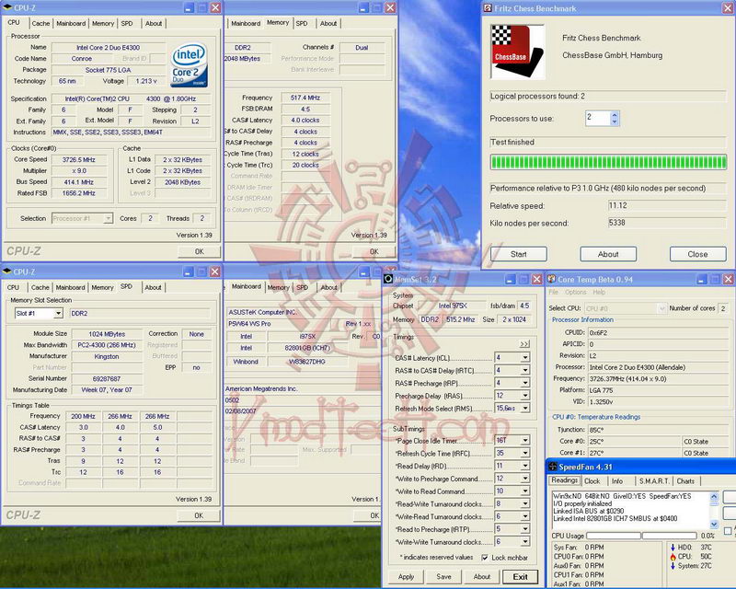736x589 pixels.
Task: Click OK in the bottom-left CPU-Z SPD window
Action: (x=199, y=515)
